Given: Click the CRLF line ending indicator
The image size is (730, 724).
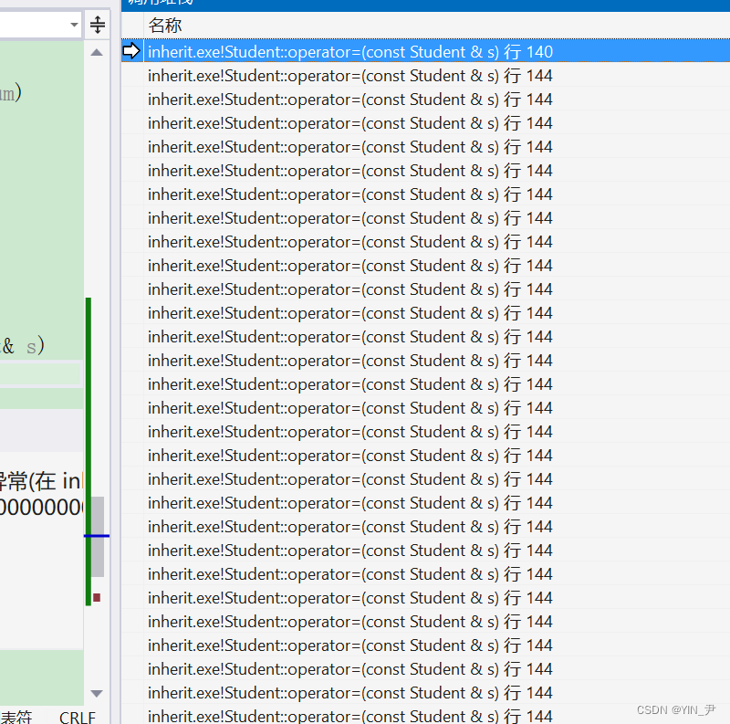Looking at the screenshot, I should [78, 717].
